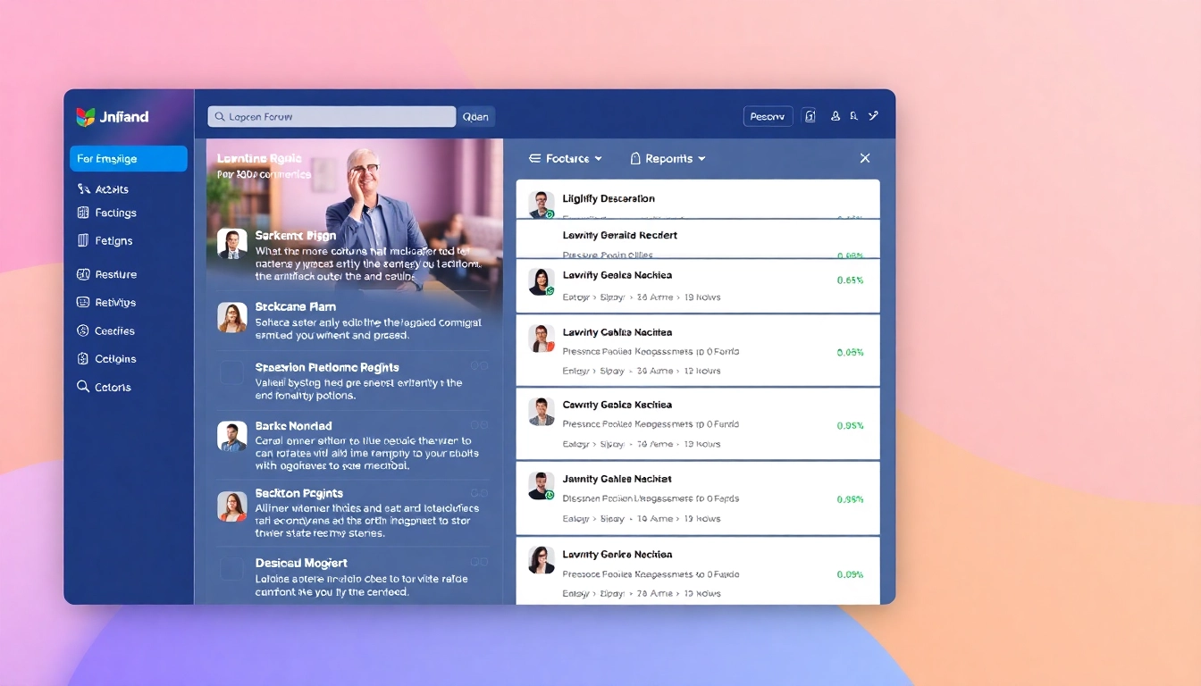
Task: Click the 'Barke Nondad' heading
Action: tap(293, 426)
